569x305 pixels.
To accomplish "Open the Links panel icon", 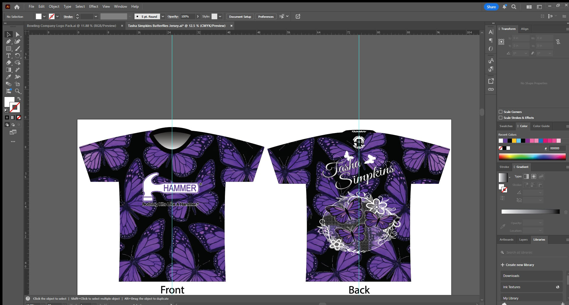I will (x=491, y=89).
